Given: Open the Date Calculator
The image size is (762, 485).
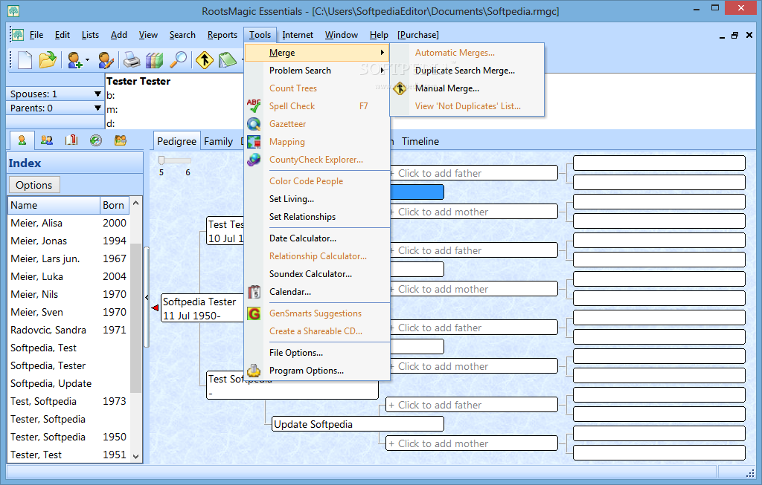Looking at the screenshot, I should pyautogui.click(x=303, y=238).
